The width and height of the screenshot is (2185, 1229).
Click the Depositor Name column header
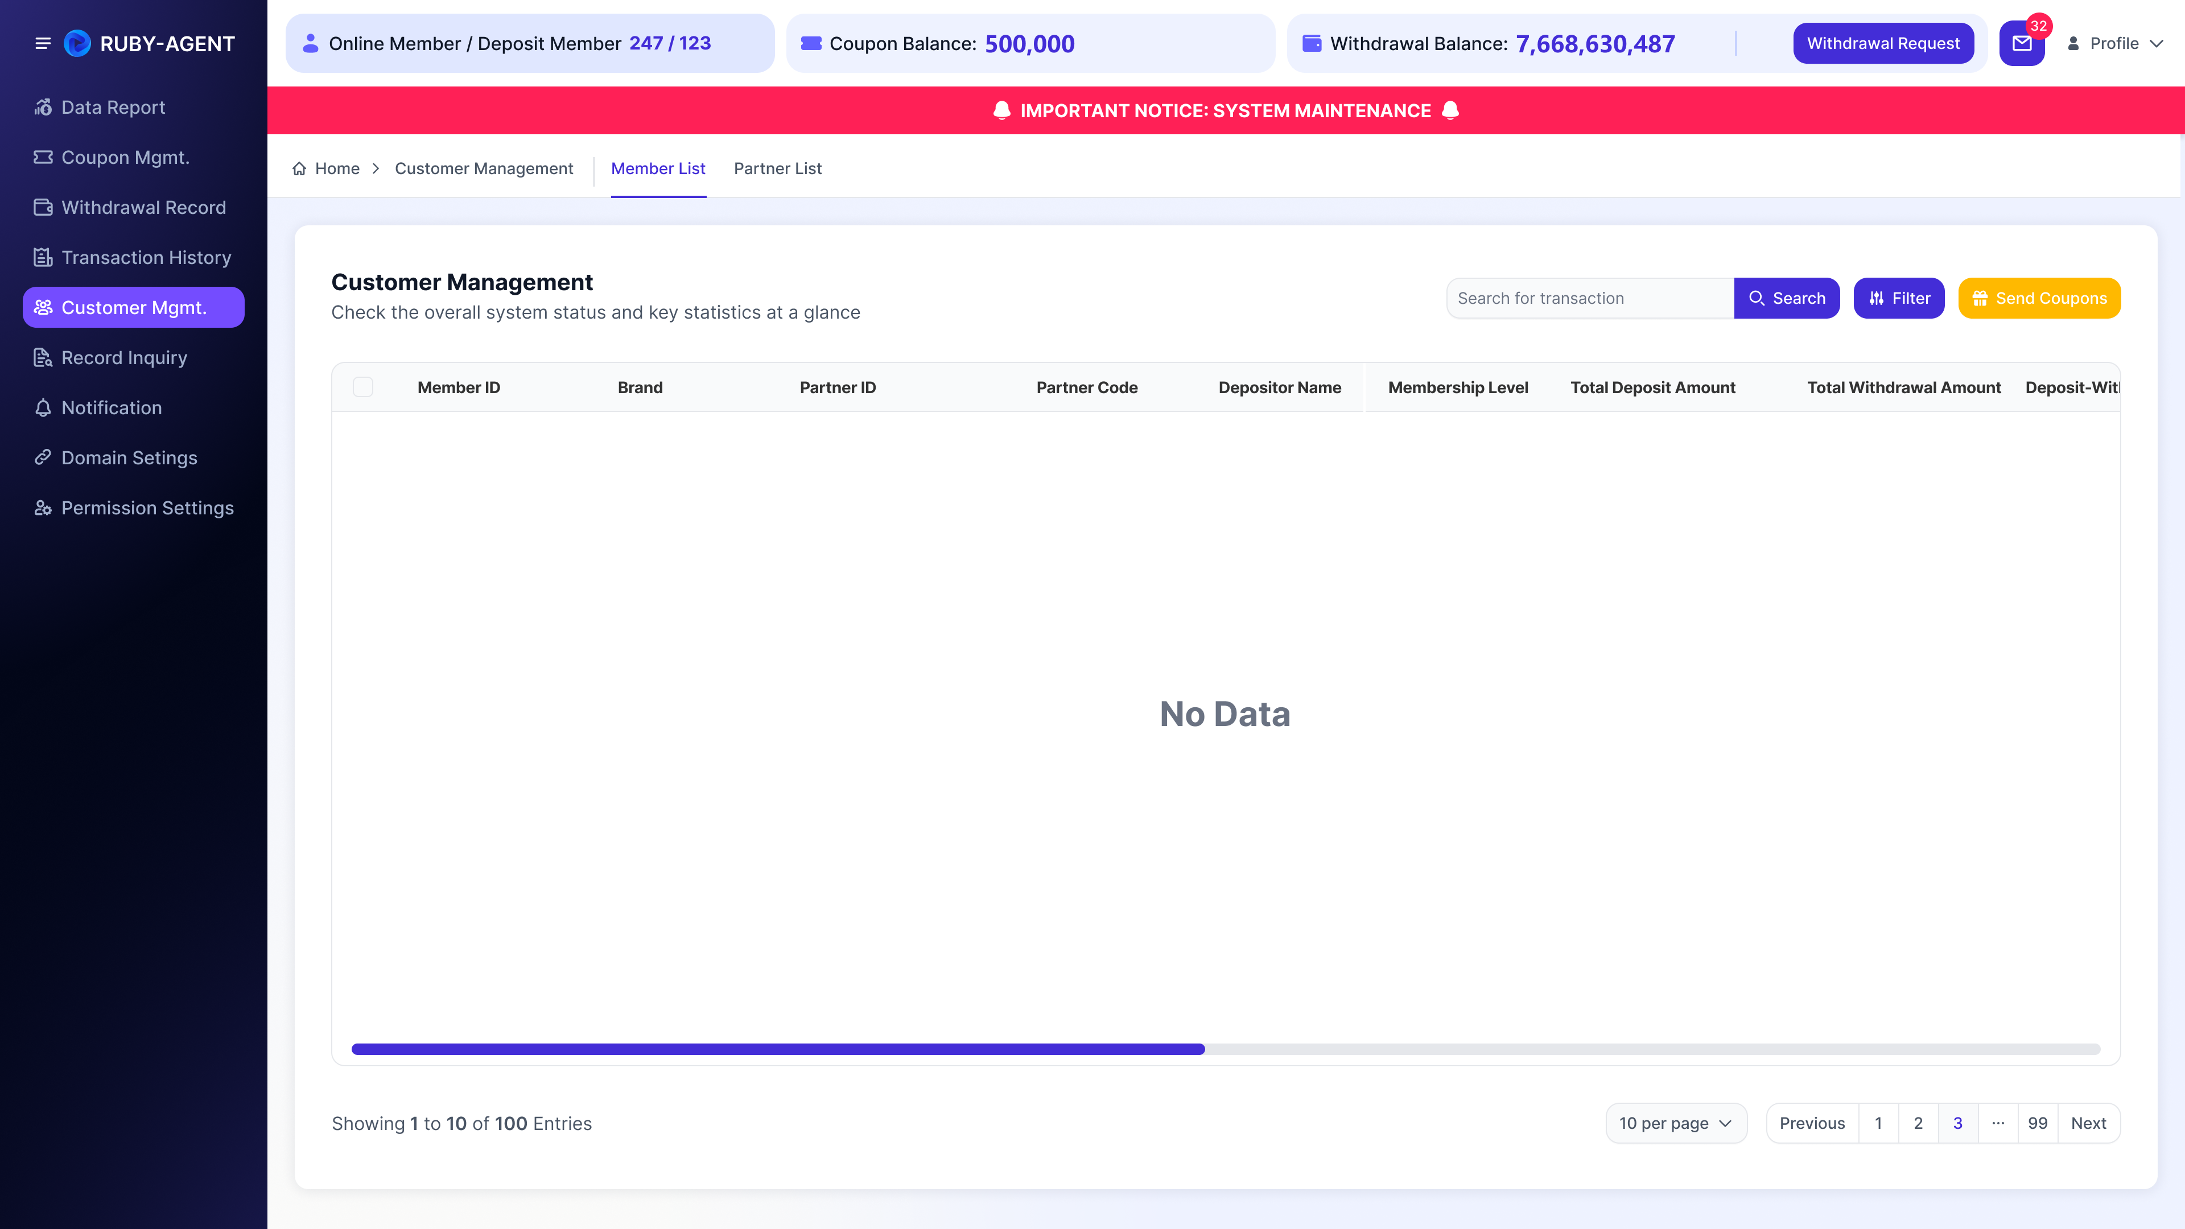(x=1280, y=387)
